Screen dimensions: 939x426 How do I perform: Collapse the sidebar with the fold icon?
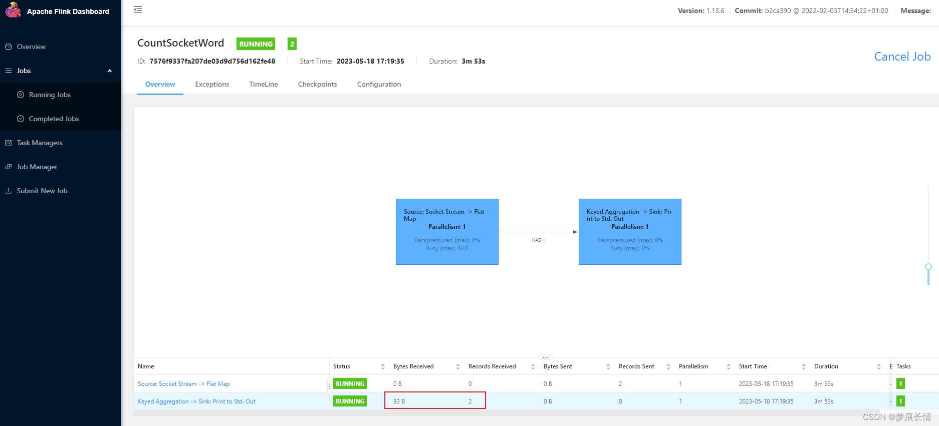point(138,10)
